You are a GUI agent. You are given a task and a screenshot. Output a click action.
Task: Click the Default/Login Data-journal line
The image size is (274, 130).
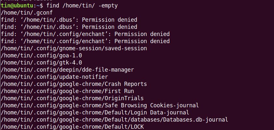point(95,112)
